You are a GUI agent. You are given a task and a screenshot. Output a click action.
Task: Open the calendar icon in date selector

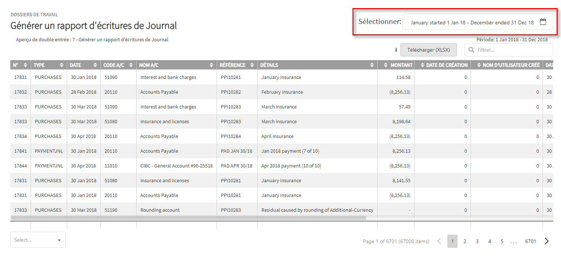point(543,22)
